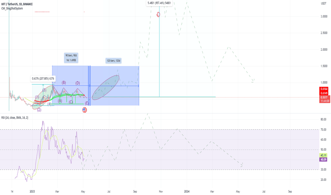Click the 120 bars, 120d date range label

pyautogui.click(x=114, y=61)
